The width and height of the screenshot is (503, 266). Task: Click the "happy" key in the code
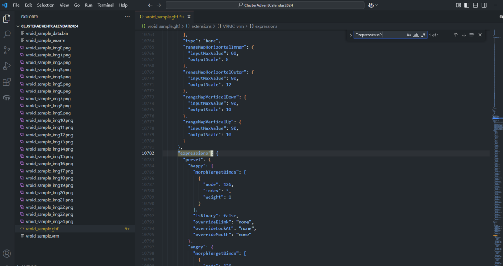pos(196,166)
